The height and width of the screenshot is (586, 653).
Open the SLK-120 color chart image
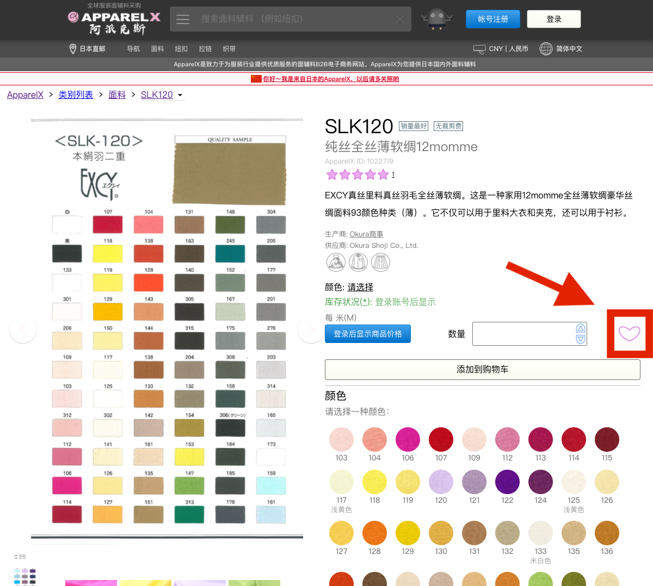point(167,329)
